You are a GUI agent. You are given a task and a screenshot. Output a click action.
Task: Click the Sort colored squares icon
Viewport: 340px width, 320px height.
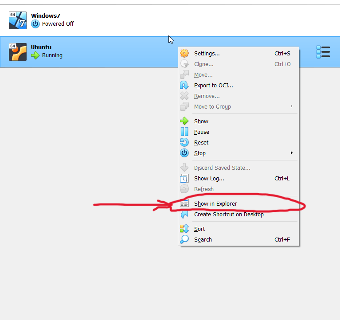pos(184,229)
